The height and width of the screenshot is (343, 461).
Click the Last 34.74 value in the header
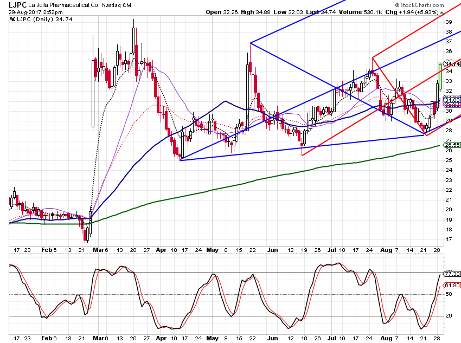point(321,12)
